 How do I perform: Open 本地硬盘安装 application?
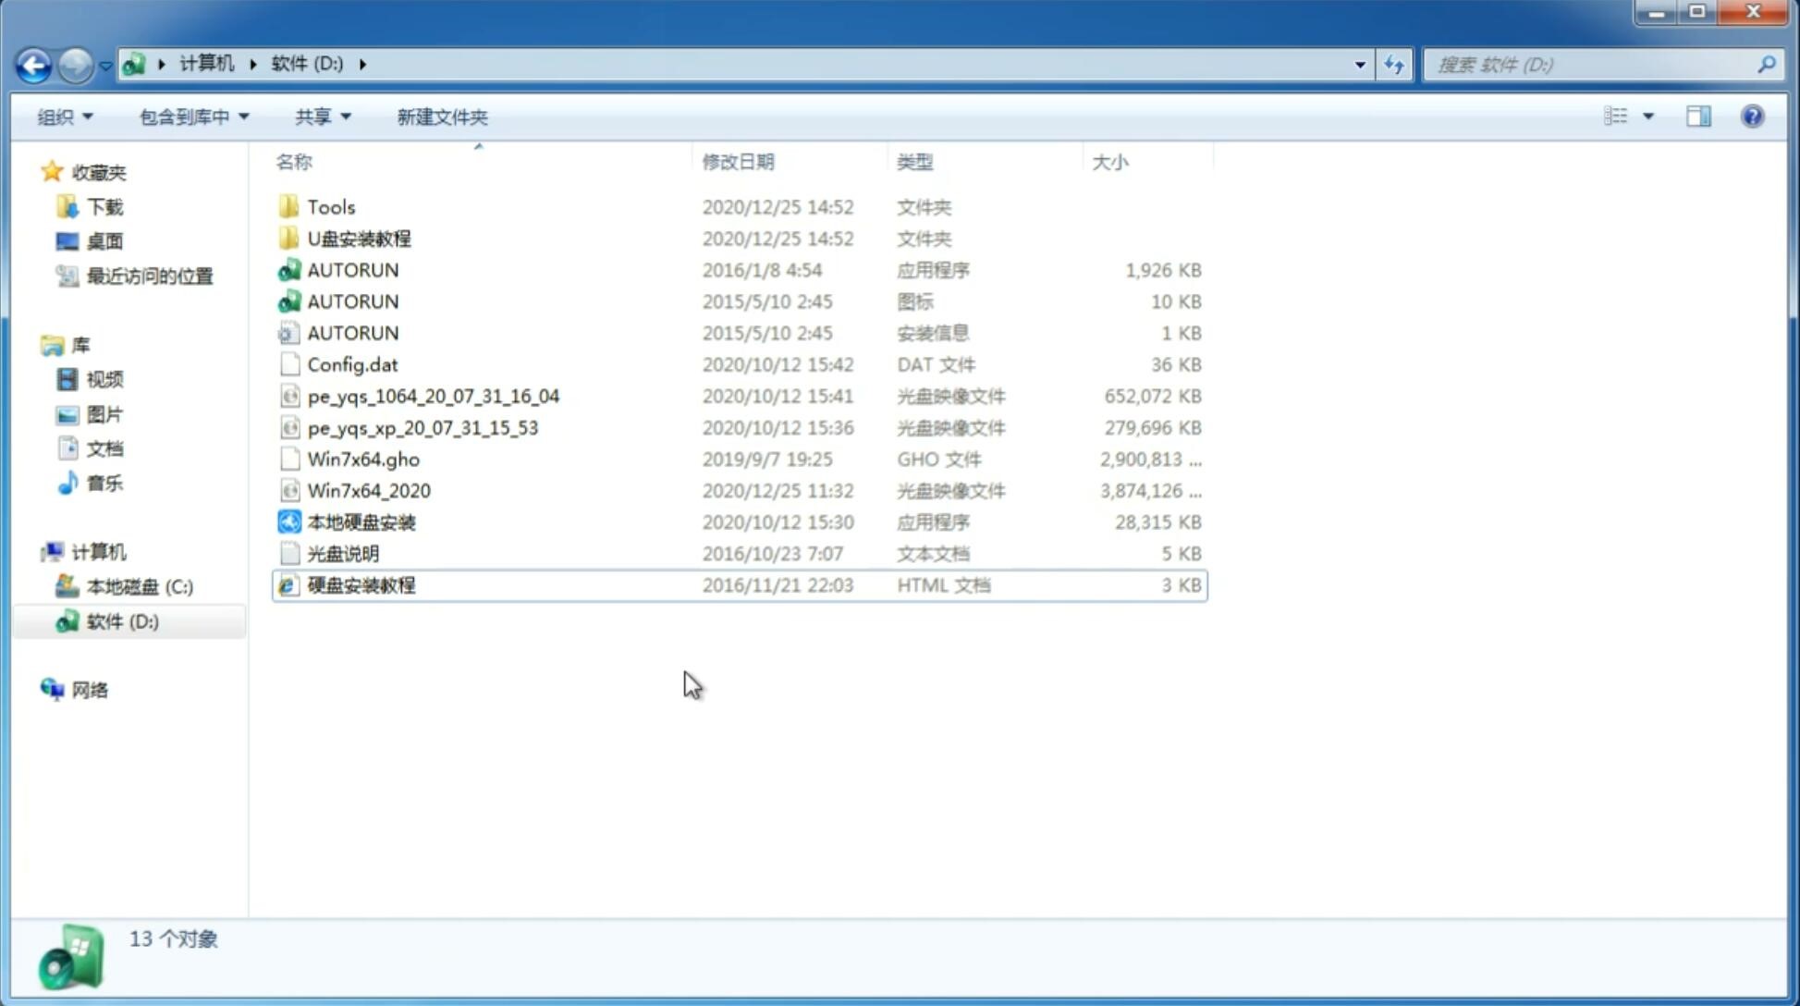(x=361, y=521)
